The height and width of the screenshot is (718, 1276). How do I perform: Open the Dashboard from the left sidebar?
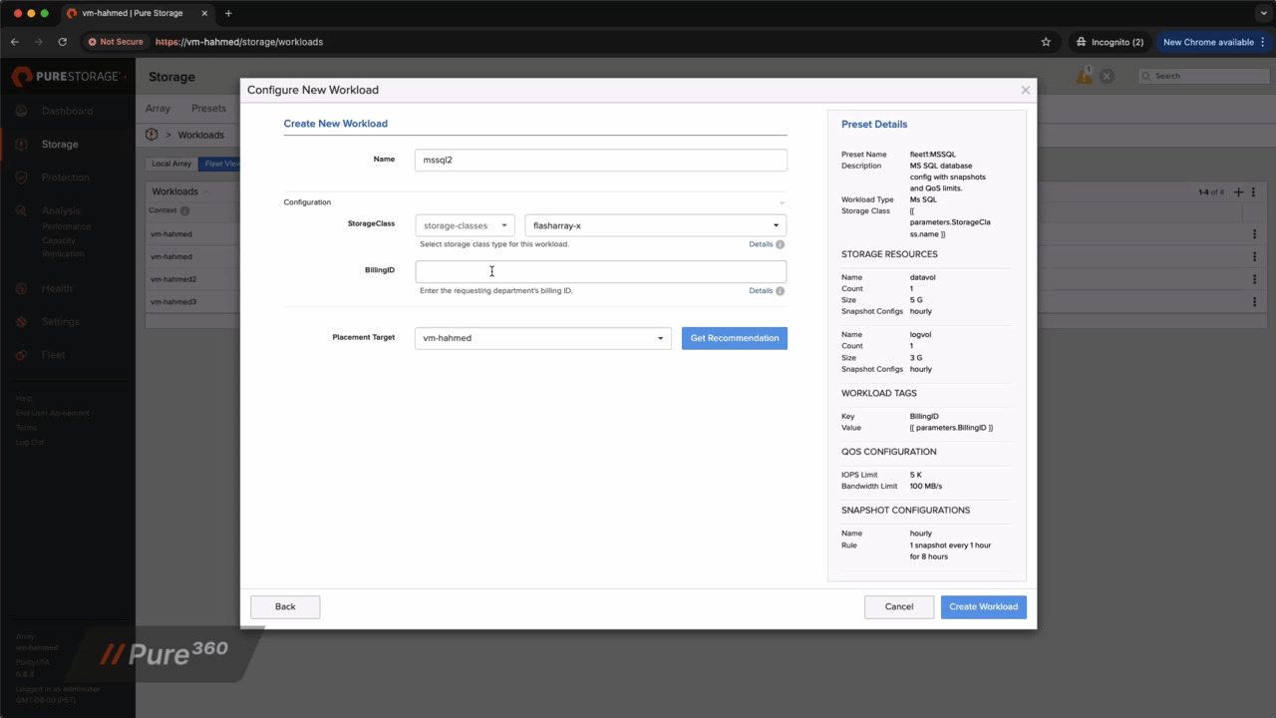[21, 111]
